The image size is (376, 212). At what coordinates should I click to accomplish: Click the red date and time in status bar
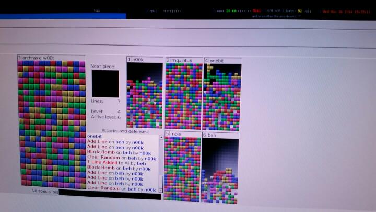347,12
